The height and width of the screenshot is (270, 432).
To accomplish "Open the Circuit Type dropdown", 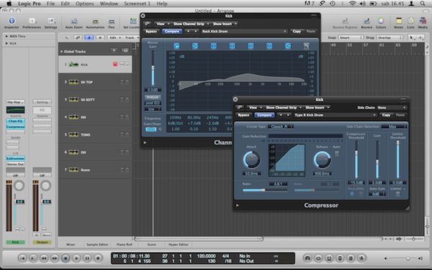I will coord(281,127).
